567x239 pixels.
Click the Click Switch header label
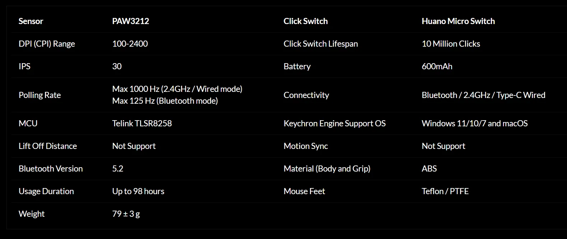tap(306, 21)
